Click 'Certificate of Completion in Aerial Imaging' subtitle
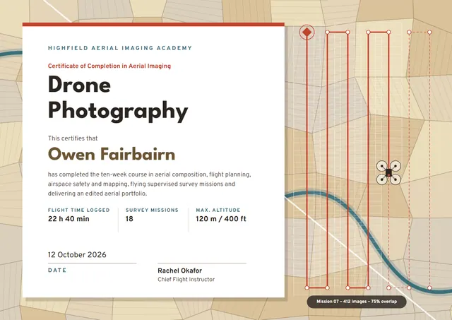 tap(109, 66)
